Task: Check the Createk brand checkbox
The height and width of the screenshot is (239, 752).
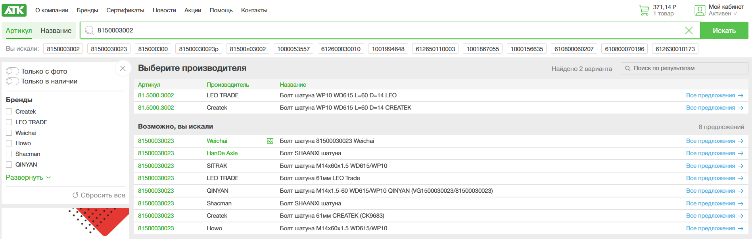Action: click(x=9, y=112)
